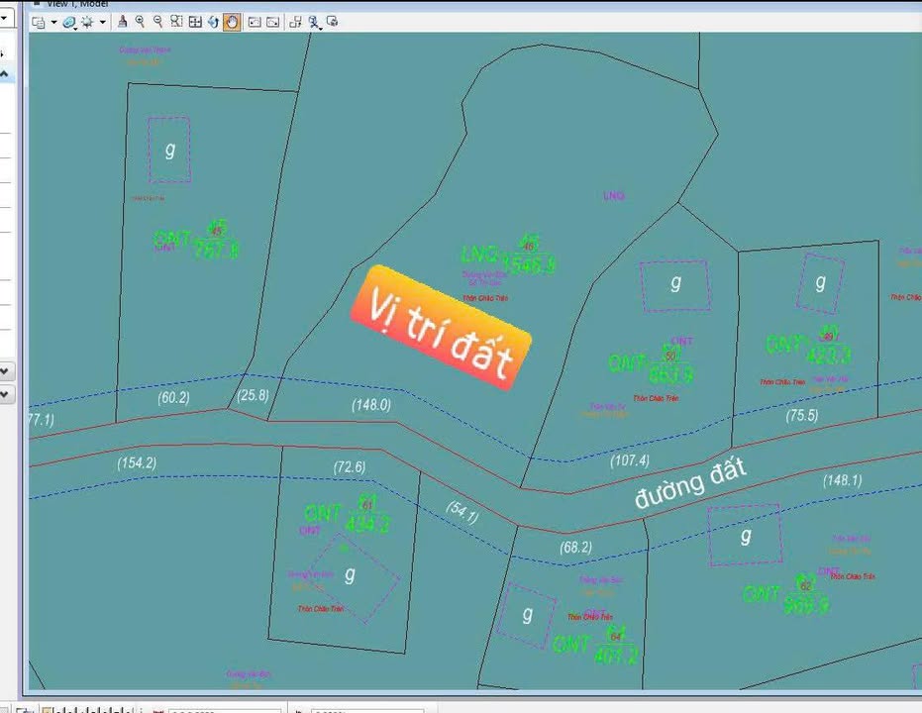The image size is (922, 713).
Task: Expand the lower chevron in left panel
Action: click(4, 394)
